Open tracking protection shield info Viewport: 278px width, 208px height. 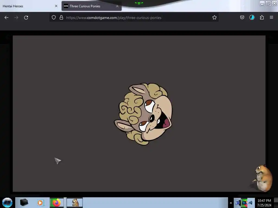[54, 17]
